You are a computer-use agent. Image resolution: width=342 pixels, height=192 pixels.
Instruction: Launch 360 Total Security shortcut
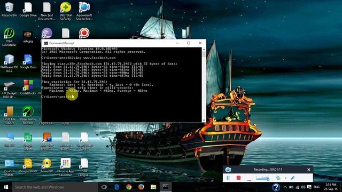[x=65, y=11]
